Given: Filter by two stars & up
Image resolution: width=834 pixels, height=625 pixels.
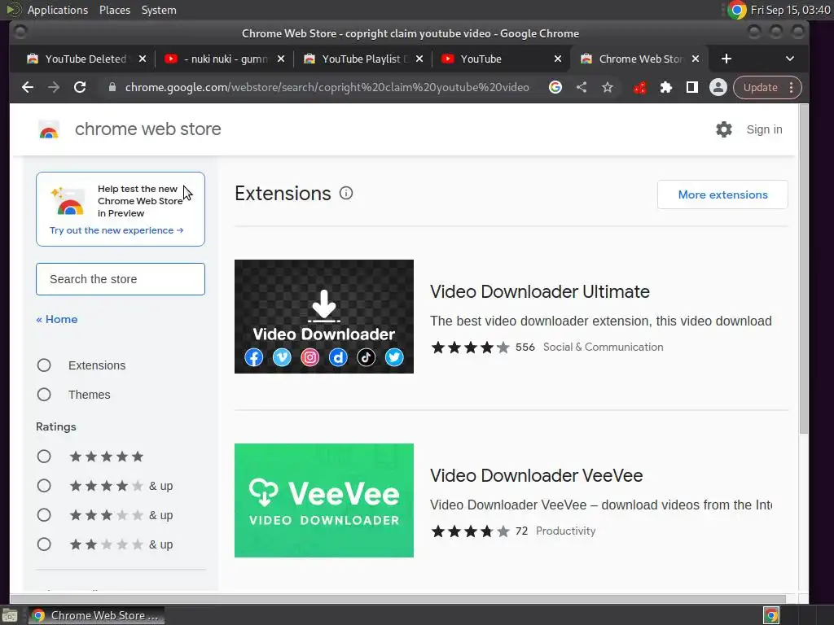Looking at the screenshot, I should tap(44, 544).
